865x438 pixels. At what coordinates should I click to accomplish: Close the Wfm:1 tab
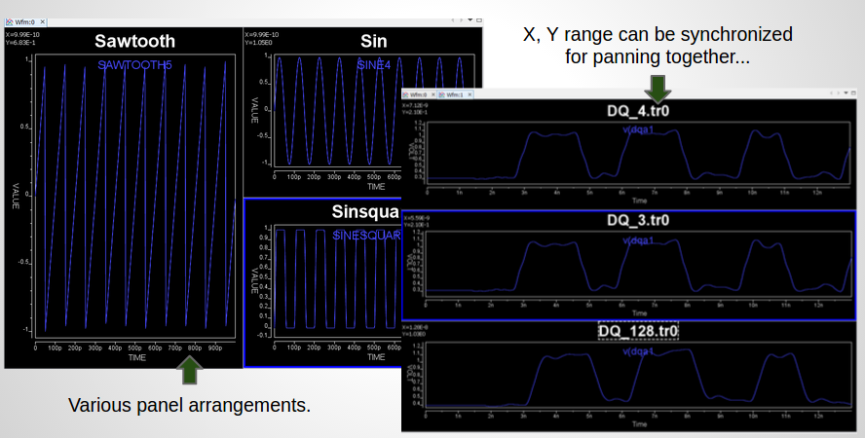tap(471, 94)
